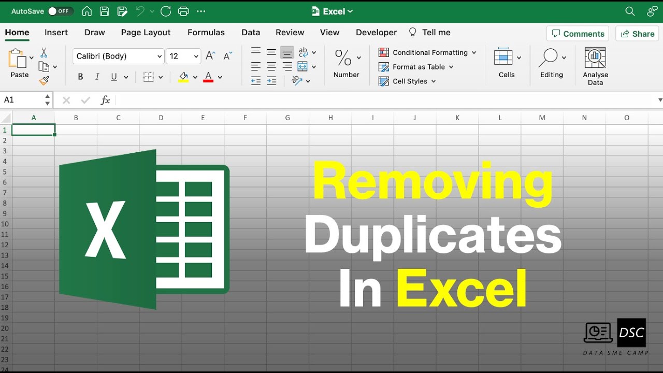This screenshot has height=373, width=663.
Task: Open Cell Styles menu
Action: coord(407,81)
